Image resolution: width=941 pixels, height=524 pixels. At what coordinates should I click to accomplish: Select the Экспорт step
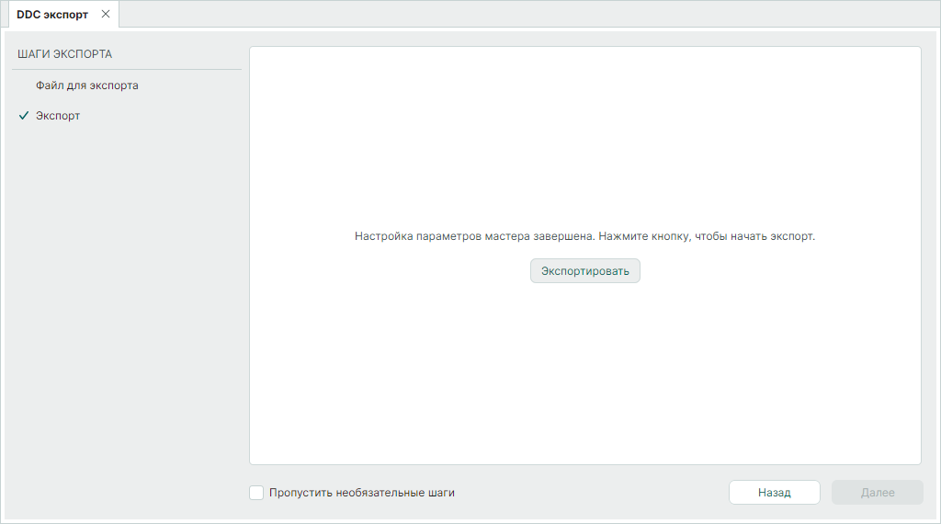pyautogui.click(x=58, y=116)
